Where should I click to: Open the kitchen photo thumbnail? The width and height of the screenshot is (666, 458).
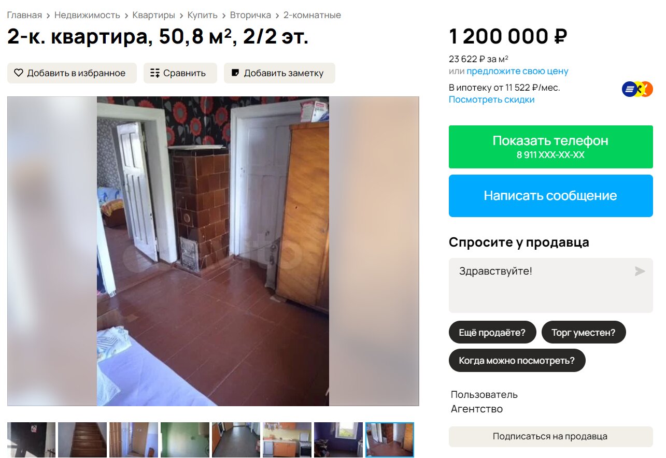(287, 440)
